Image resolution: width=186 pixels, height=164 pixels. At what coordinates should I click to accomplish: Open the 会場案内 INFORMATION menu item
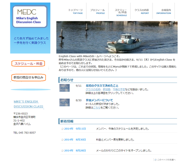[x=164, y=12]
